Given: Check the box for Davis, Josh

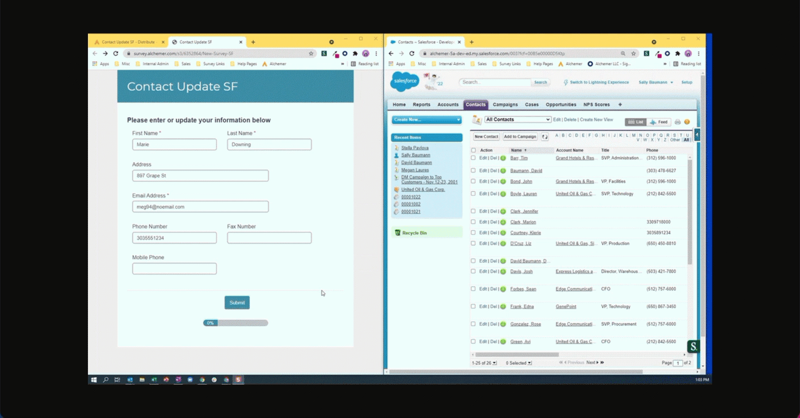Looking at the screenshot, I should tap(473, 271).
